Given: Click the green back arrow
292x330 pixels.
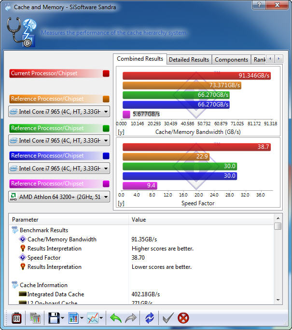Looking at the screenshot, I should point(116,318).
